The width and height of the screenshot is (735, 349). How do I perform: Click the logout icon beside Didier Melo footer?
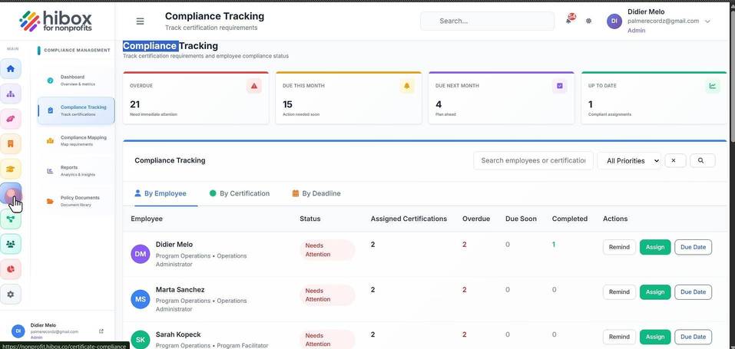point(101,331)
